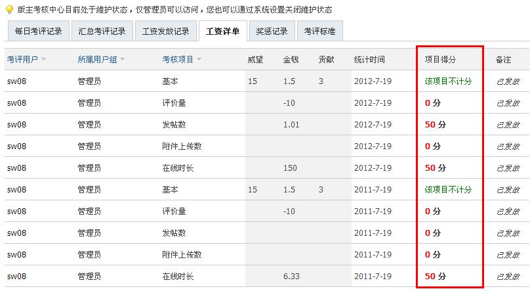Click 50 分 in the 2012-7-19 发帖数 row

[x=436, y=125]
